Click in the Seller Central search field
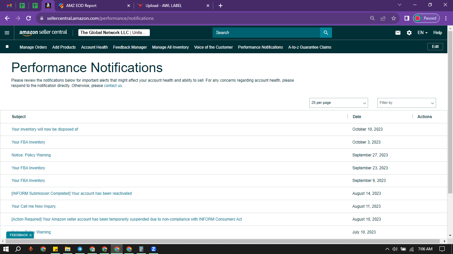Viewport: 453px width, 254px height. [266, 32]
